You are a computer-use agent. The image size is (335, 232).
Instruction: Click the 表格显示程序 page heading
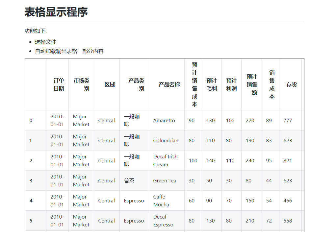click(56, 12)
